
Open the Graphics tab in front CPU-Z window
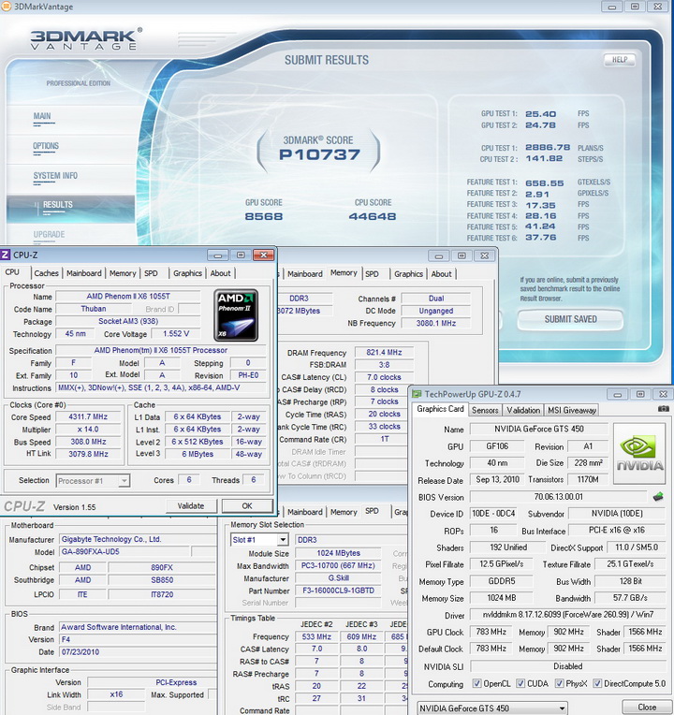pyautogui.click(x=187, y=273)
